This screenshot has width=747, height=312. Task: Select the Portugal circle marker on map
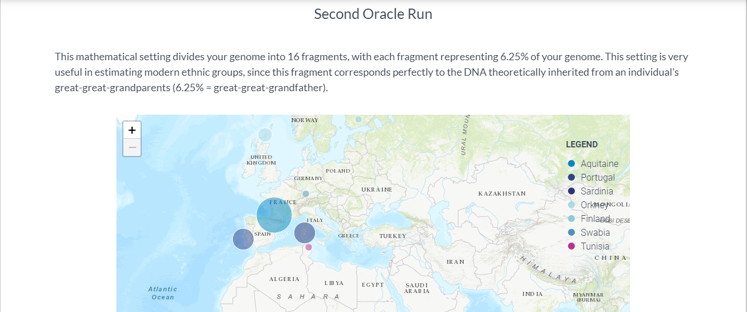pos(243,239)
